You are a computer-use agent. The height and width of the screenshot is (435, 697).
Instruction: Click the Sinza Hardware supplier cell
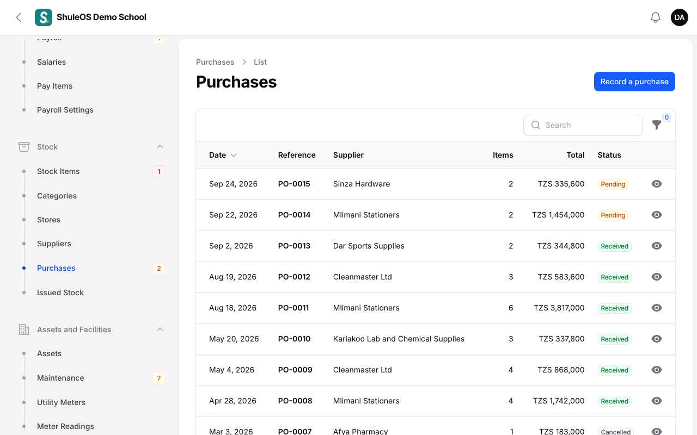pos(362,184)
